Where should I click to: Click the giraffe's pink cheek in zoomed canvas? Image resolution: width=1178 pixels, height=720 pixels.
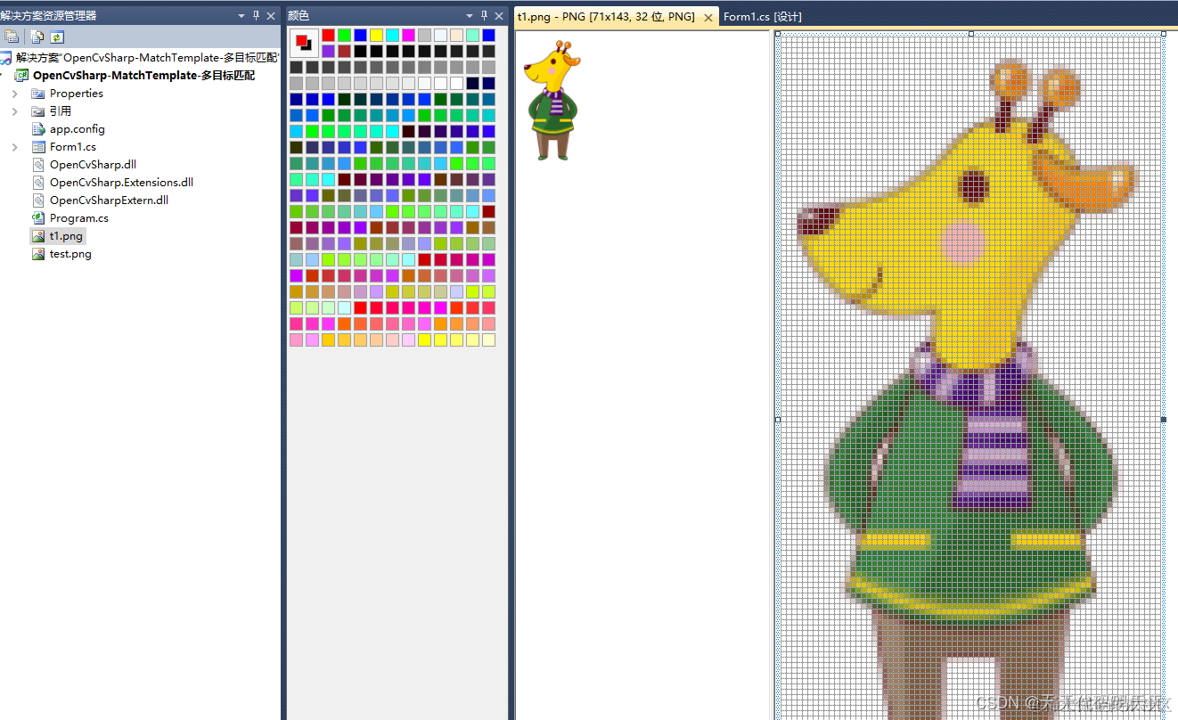(962, 241)
